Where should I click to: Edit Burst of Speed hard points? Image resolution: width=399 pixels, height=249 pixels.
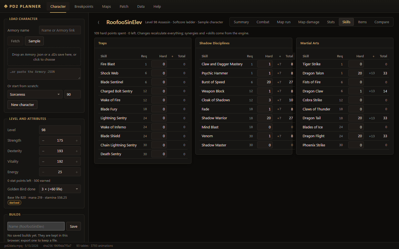265,82
